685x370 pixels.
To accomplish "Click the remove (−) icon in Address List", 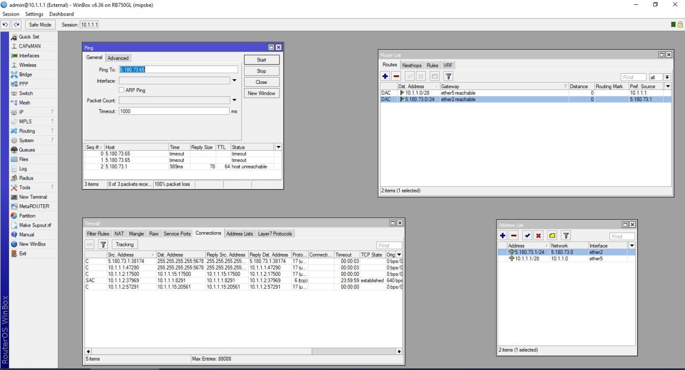I will 514,235.
